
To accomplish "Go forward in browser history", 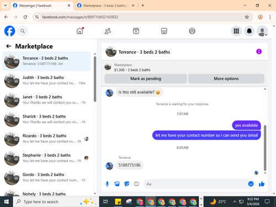I will click(x=15, y=17).
